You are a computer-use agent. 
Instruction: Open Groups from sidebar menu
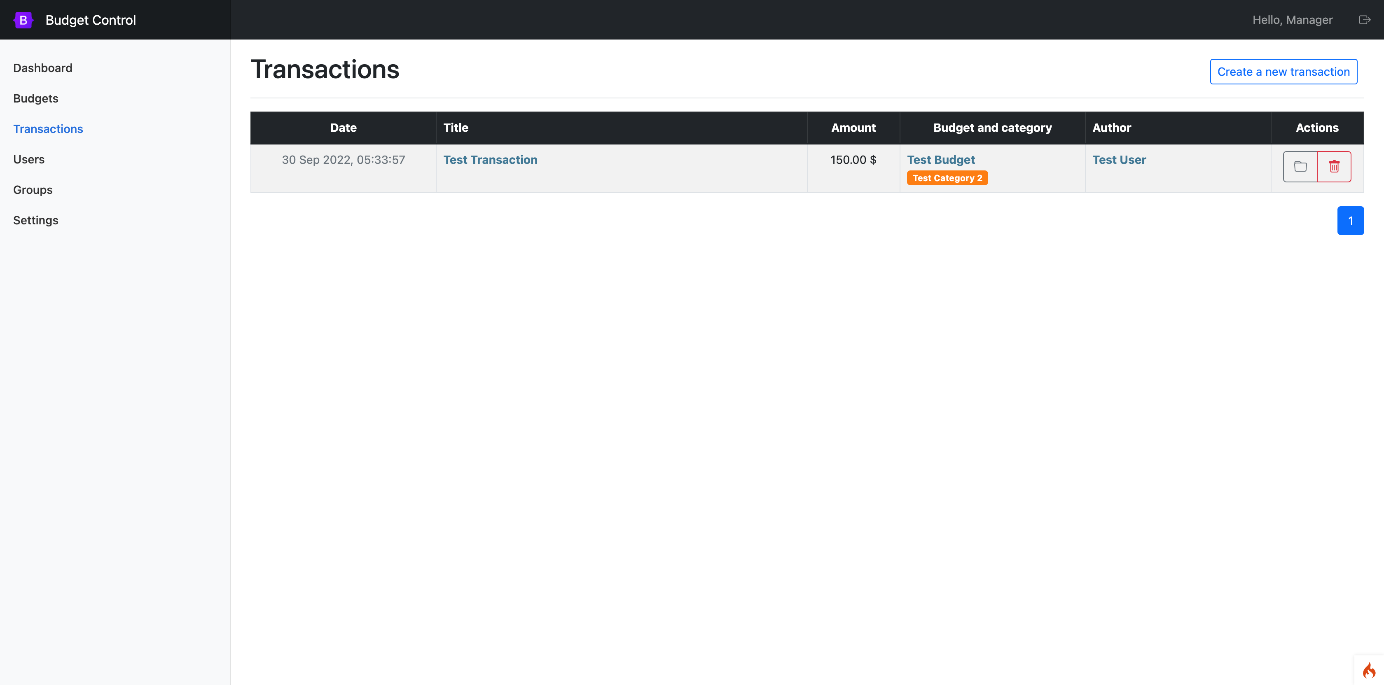pyautogui.click(x=33, y=190)
